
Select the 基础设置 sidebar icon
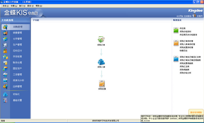coord(5,100)
